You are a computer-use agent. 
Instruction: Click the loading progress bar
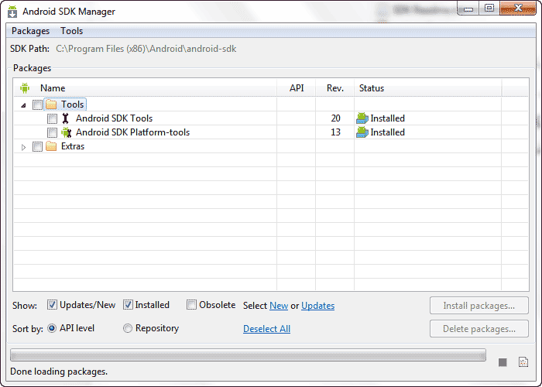248,355
